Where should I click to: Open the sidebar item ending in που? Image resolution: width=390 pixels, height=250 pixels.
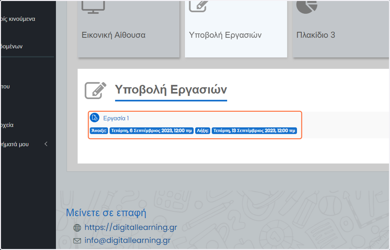pos(5,87)
